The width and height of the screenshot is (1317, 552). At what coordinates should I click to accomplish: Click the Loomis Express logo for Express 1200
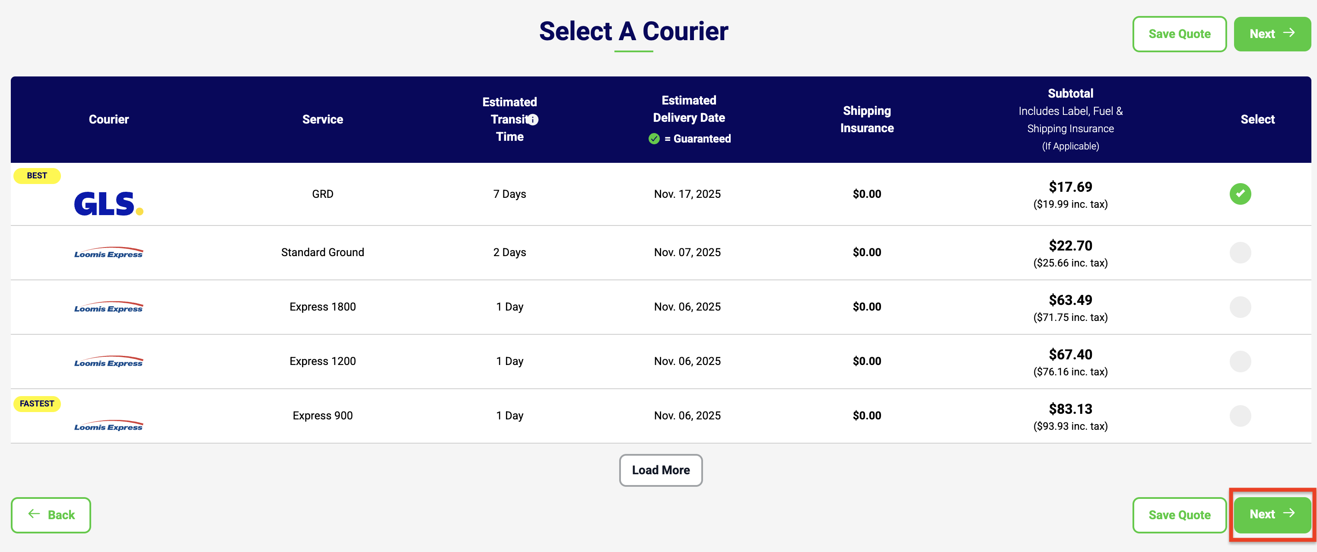click(x=108, y=362)
